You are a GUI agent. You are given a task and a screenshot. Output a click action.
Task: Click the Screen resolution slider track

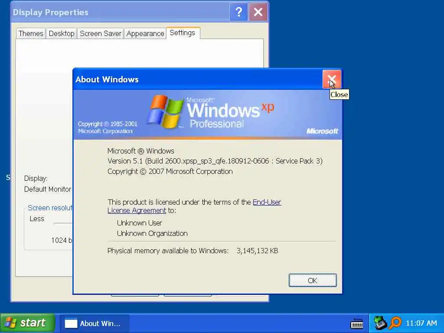(63, 223)
